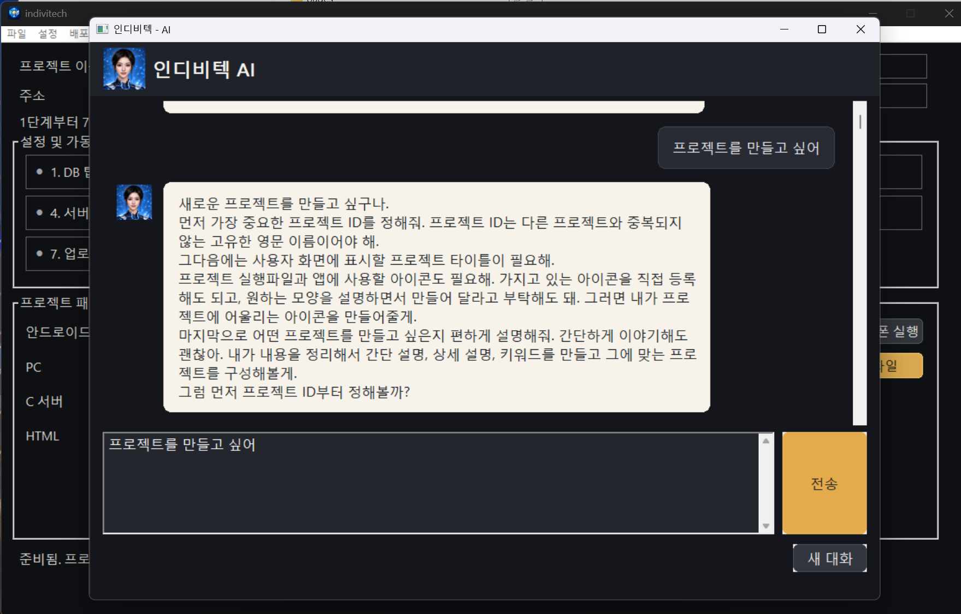Click the indivitech app logo icon
This screenshot has height=614, width=961.
click(x=14, y=13)
